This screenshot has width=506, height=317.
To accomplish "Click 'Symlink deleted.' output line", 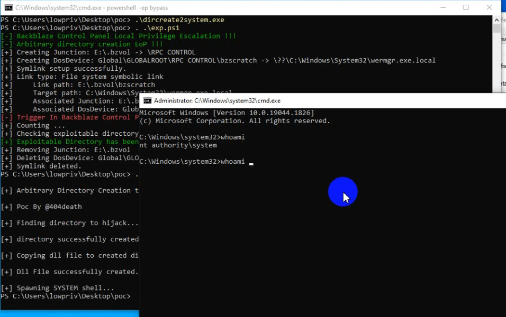I will pyautogui.click(x=41, y=166).
